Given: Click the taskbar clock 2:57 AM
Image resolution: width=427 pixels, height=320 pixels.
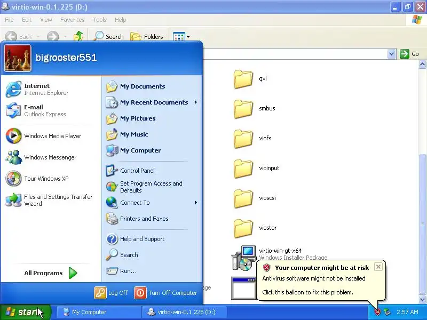Looking at the screenshot, I should [x=407, y=312].
